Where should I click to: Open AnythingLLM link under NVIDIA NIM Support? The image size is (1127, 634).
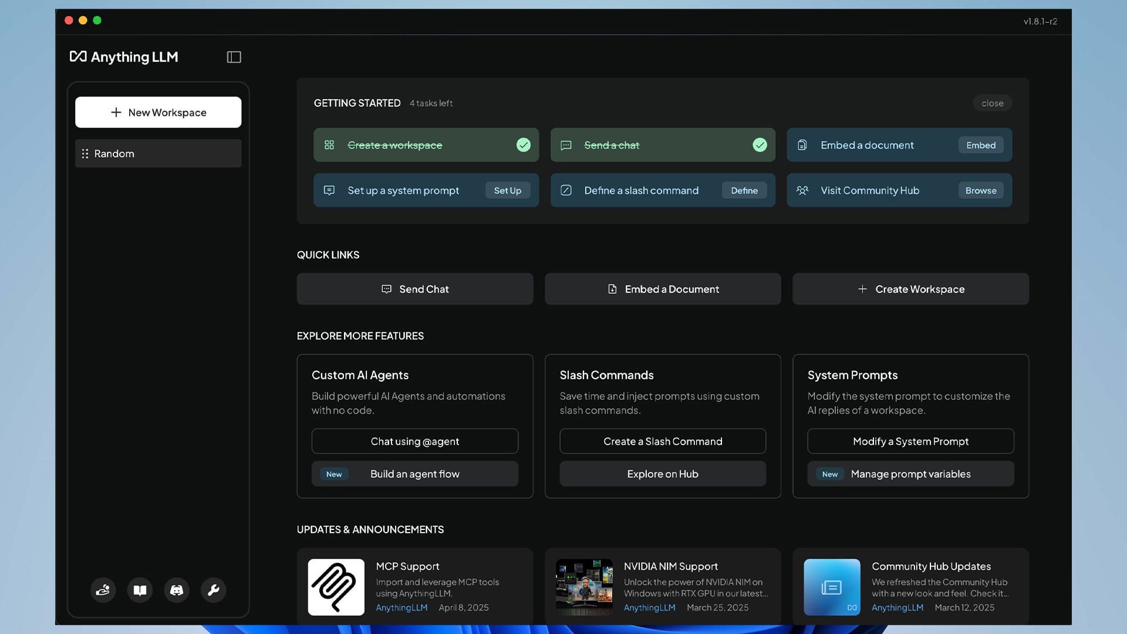(x=649, y=608)
